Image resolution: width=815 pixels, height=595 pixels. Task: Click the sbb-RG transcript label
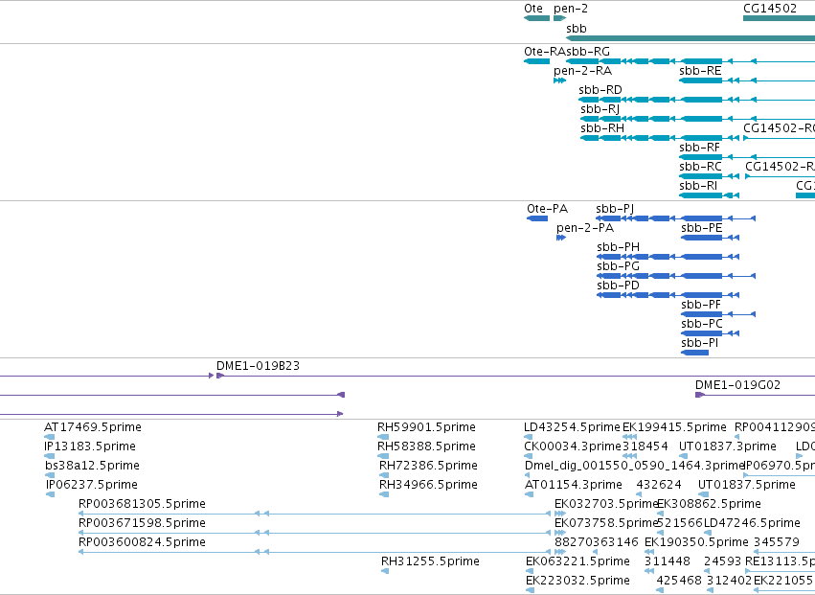[x=588, y=52]
